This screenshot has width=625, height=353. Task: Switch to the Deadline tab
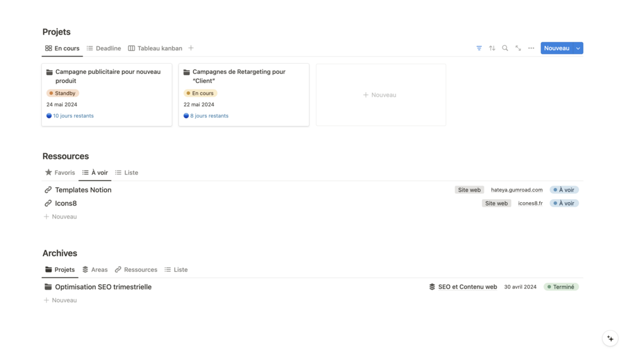(x=104, y=48)
